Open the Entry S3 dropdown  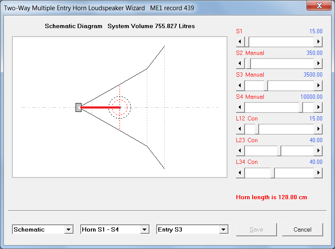coord(224,229)
